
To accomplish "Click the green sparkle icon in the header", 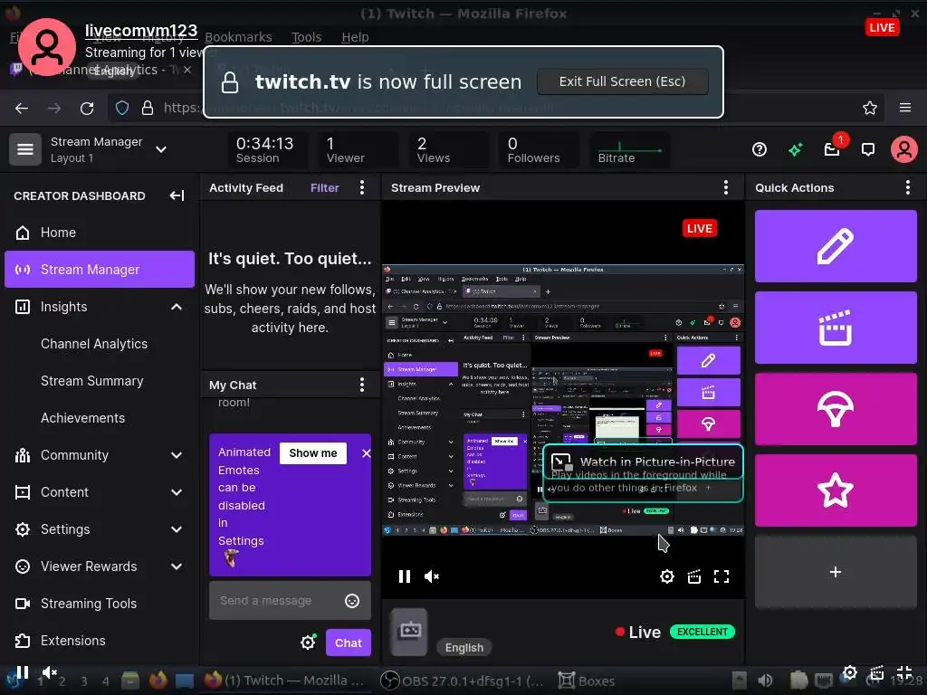I will (x=796, y=149).
